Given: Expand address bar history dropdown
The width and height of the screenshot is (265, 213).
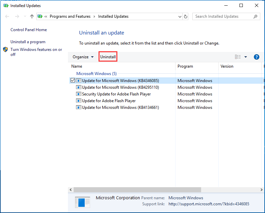Looking at the screenshot, I should click(180, 16).
